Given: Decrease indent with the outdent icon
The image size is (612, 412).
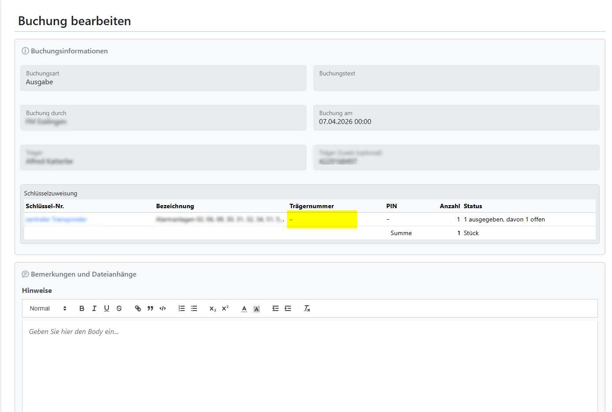Looking at the screenshot, I should (x=276, y=308).
